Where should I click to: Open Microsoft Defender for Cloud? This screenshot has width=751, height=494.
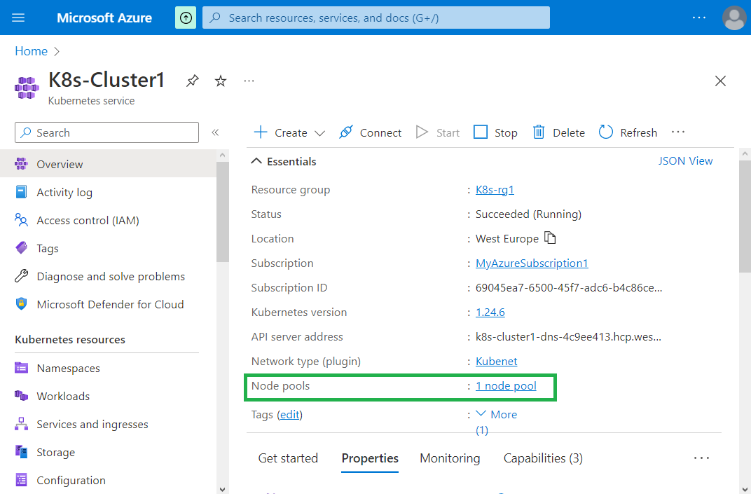coord(109,304)
